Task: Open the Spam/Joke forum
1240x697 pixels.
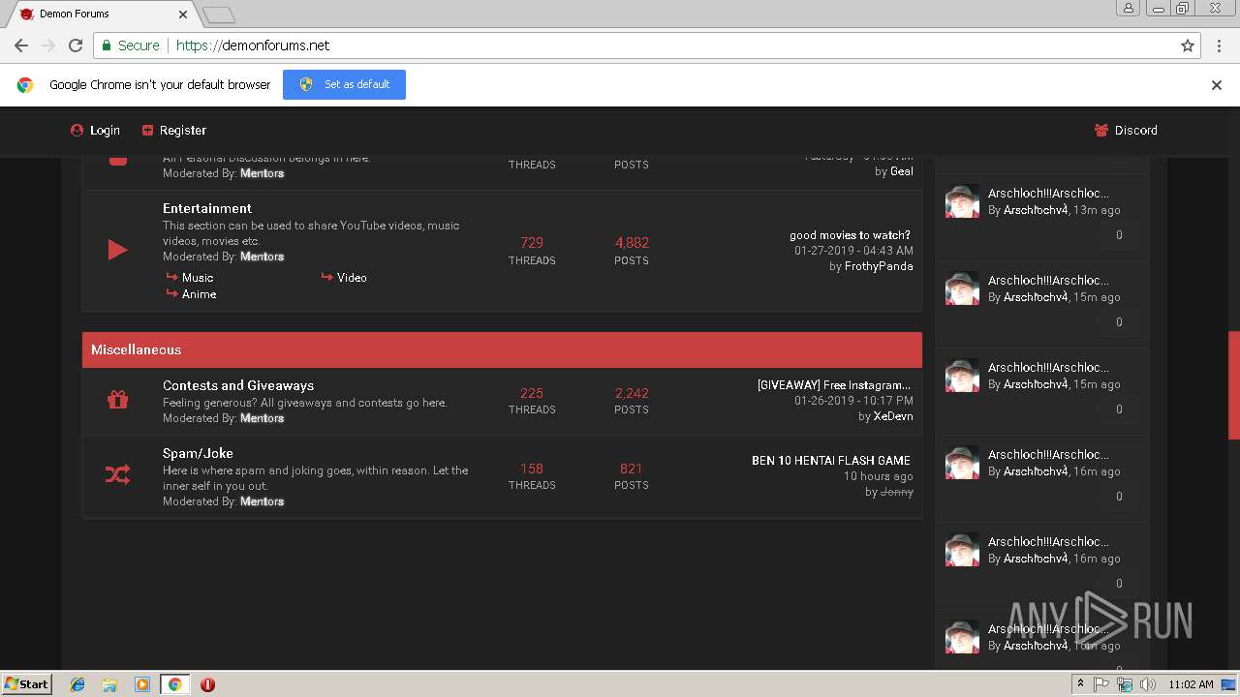Action: (198, 453)
